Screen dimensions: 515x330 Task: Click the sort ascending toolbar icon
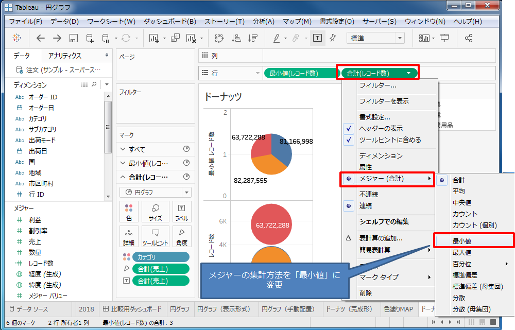[x=236, y=38]
